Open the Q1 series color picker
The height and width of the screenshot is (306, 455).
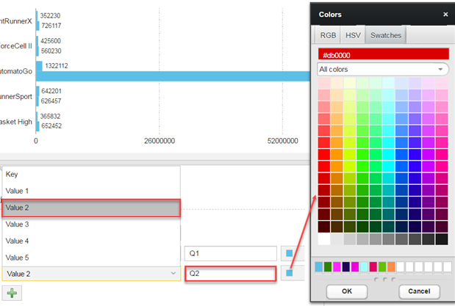290,254
